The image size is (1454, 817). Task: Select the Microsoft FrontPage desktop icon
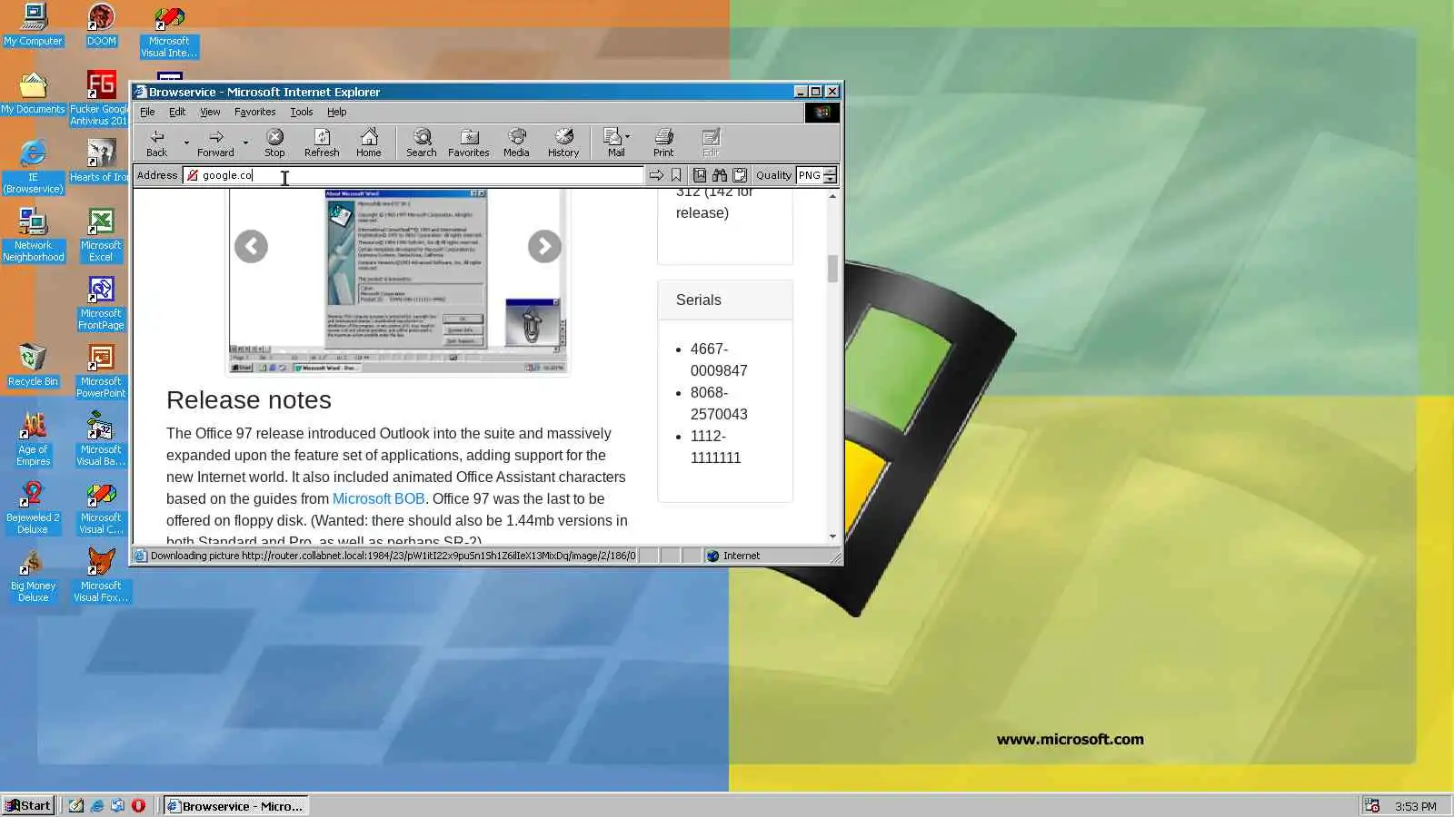pyautogui.click(x=101, y=303)
